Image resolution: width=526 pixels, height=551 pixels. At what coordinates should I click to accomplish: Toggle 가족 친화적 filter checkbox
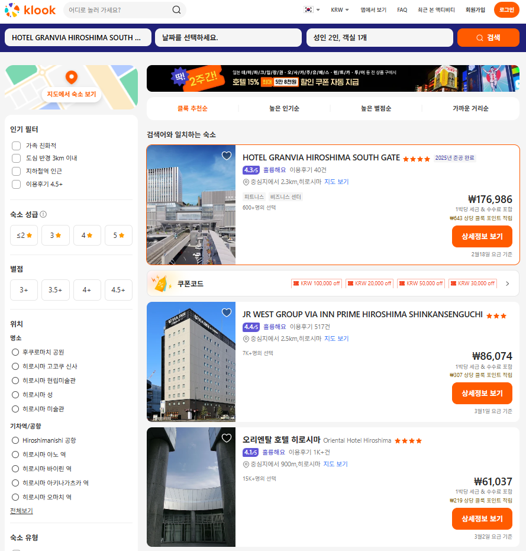tap(16, 146)
